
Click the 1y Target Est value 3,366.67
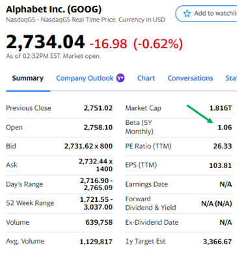217,242
